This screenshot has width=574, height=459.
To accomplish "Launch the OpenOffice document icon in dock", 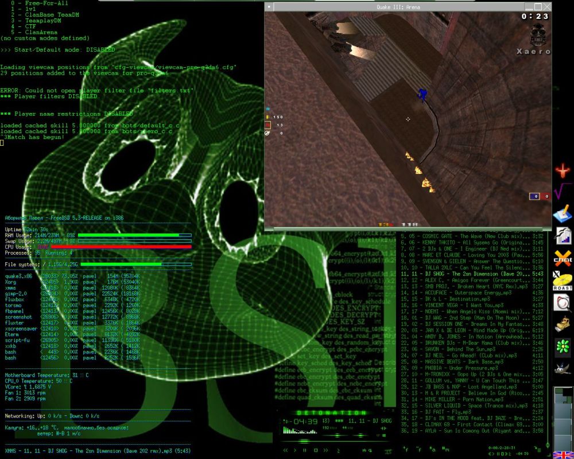I will 563,235.
